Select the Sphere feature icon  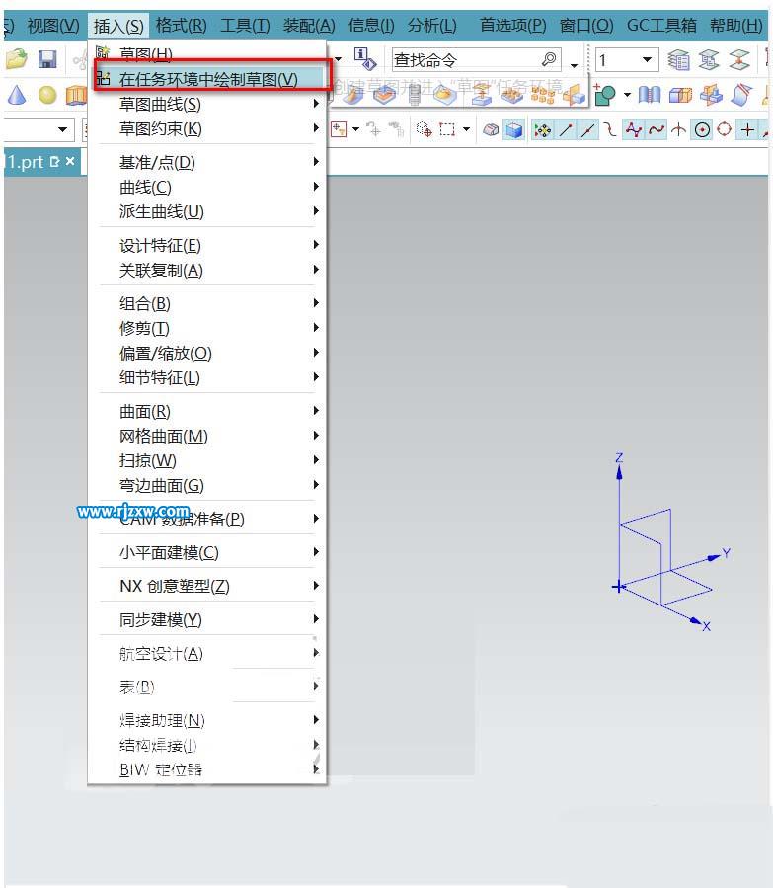click(47, 95)
